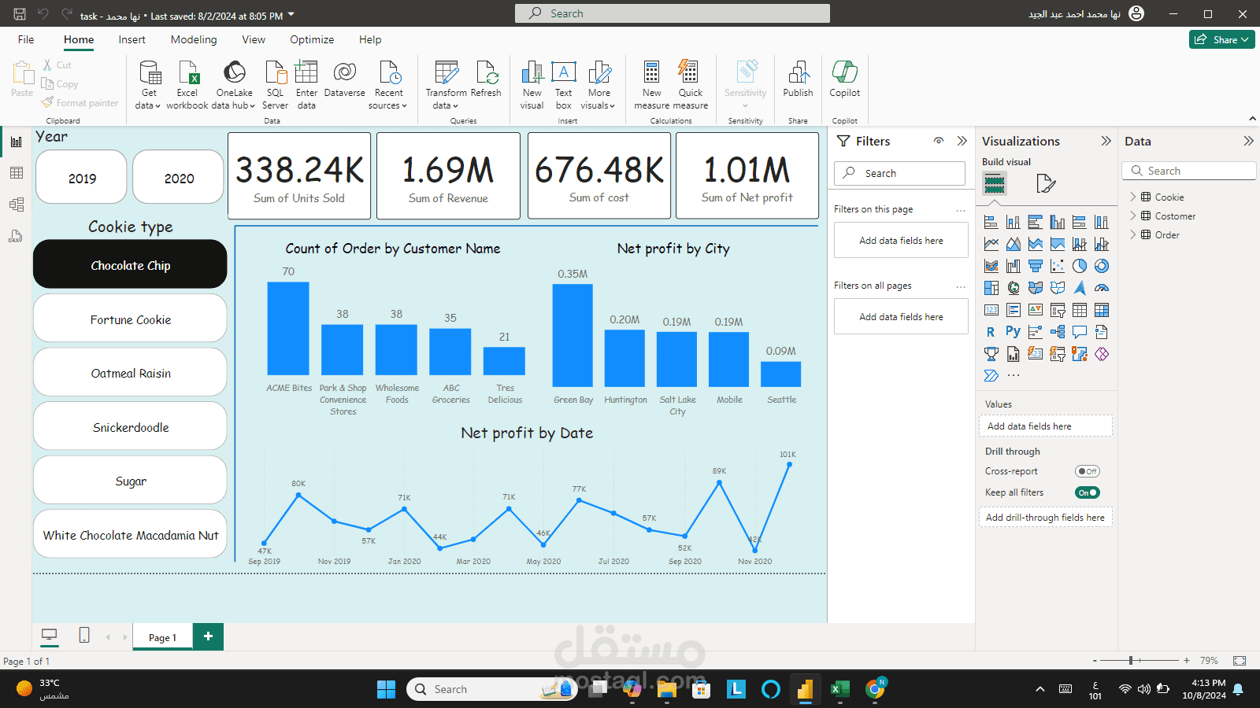The width and height of the screenshot is (1260, 708).
Task: Click the Share button
Action: tap(1221, 39)
